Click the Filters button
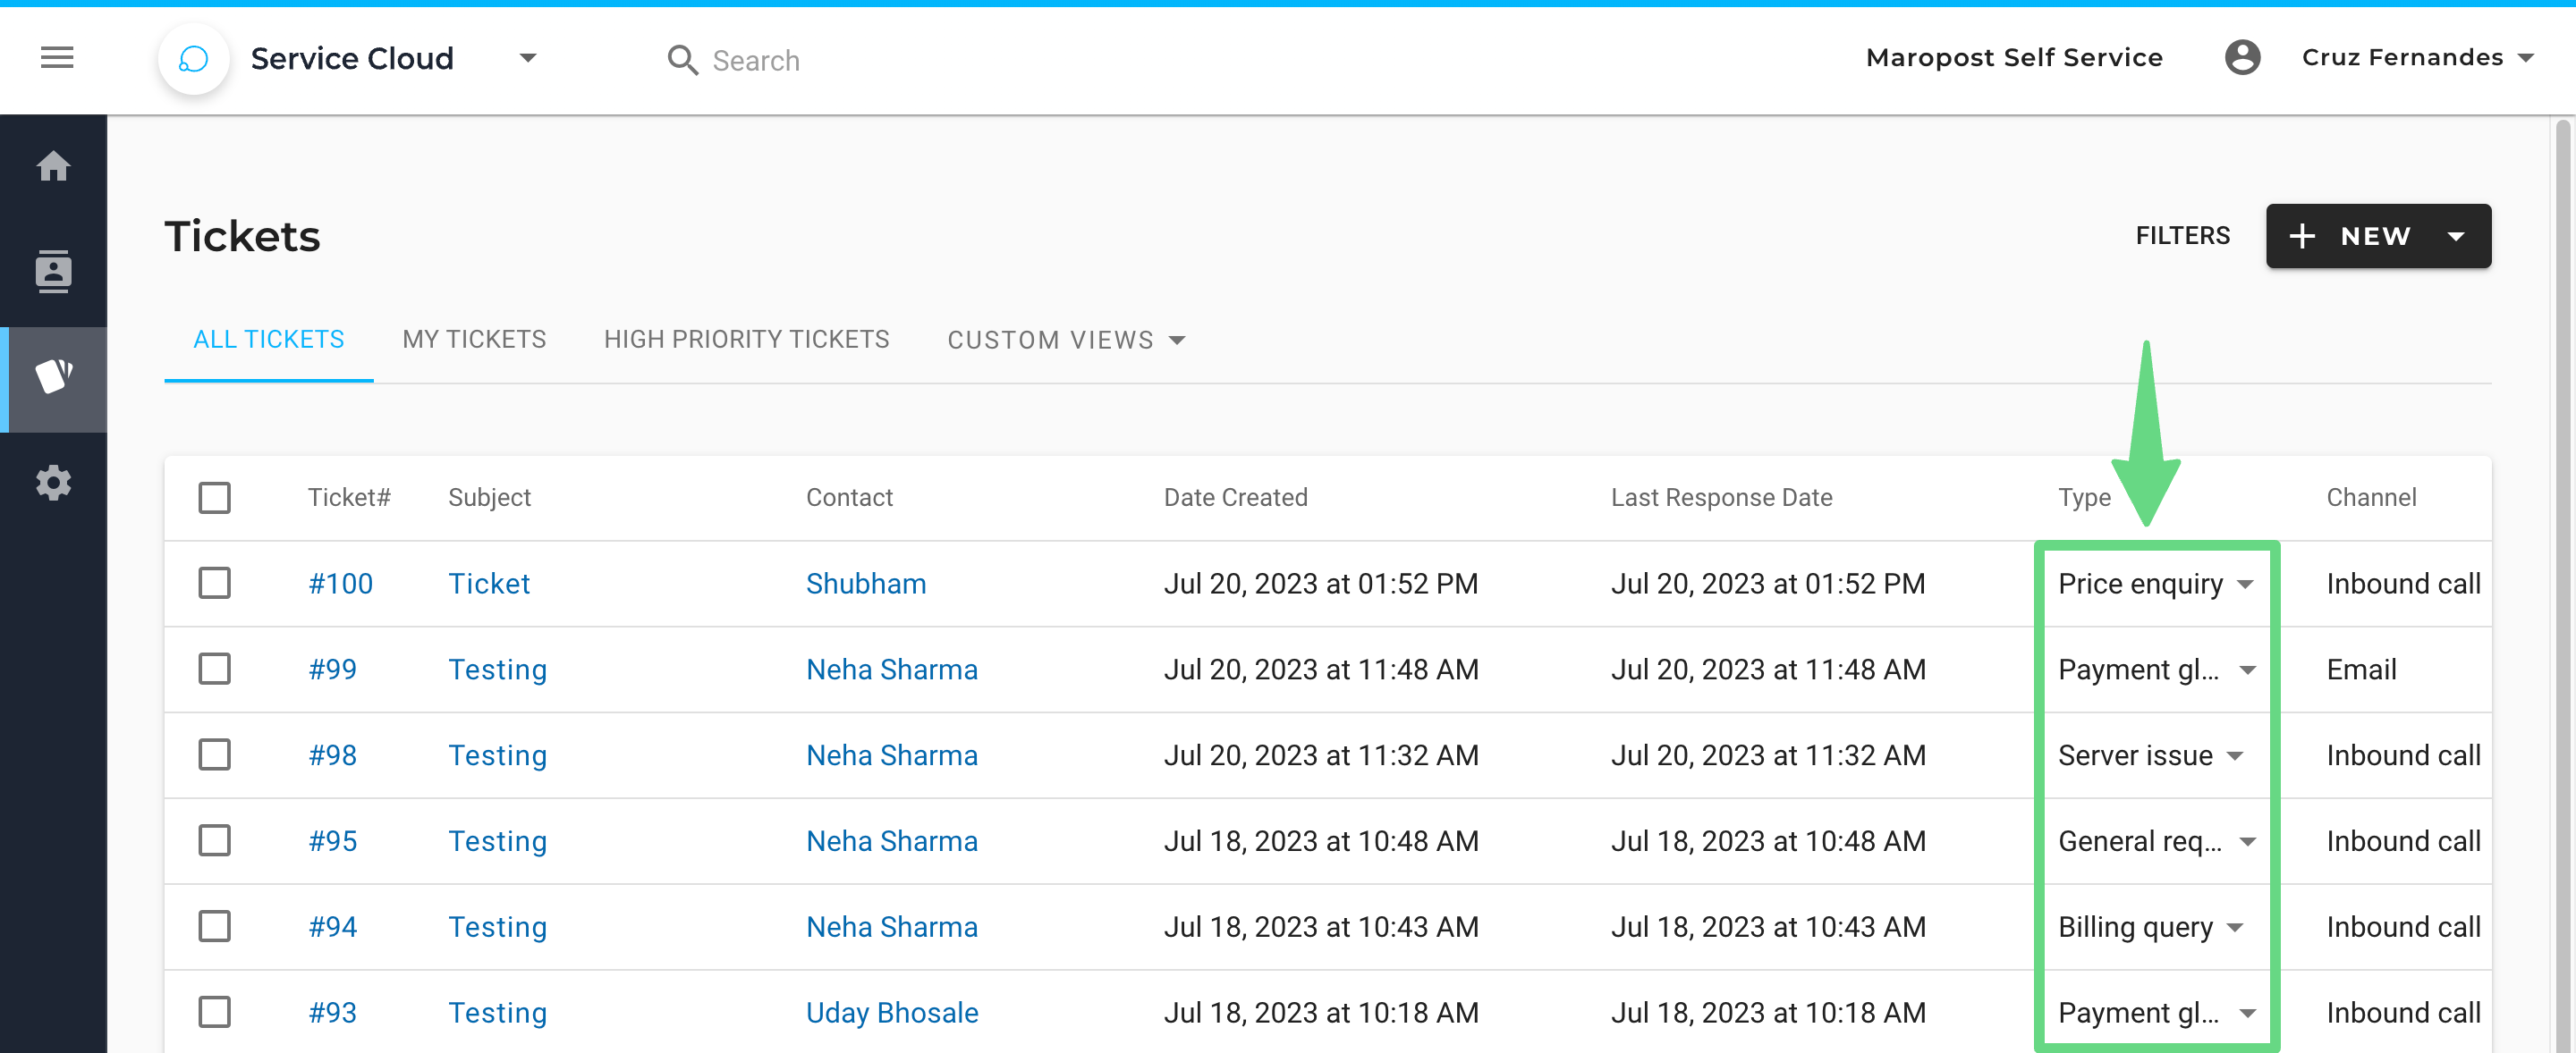Screen dimensions: 2576x1053 [x=2182, y=236]
